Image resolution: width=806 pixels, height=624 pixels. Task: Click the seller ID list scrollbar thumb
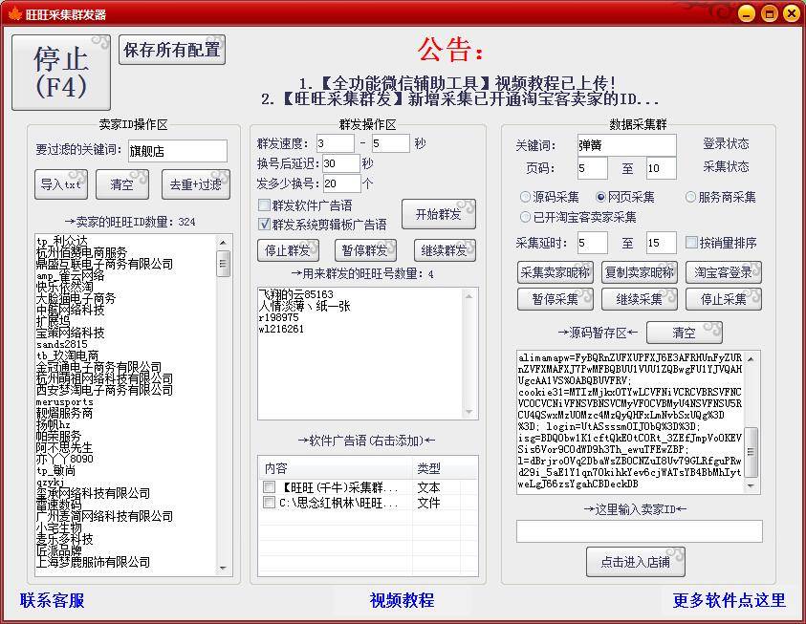tap(223, 264)
